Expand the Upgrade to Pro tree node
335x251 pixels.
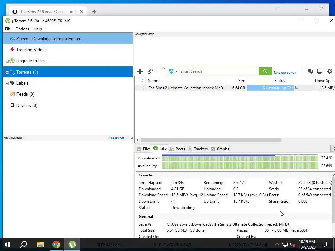coord(7,61)
